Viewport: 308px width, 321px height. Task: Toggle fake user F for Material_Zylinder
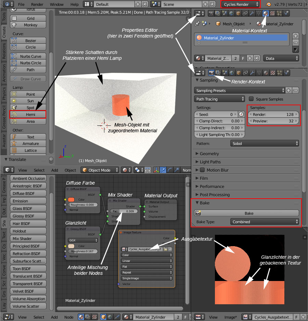pos(243,58)
